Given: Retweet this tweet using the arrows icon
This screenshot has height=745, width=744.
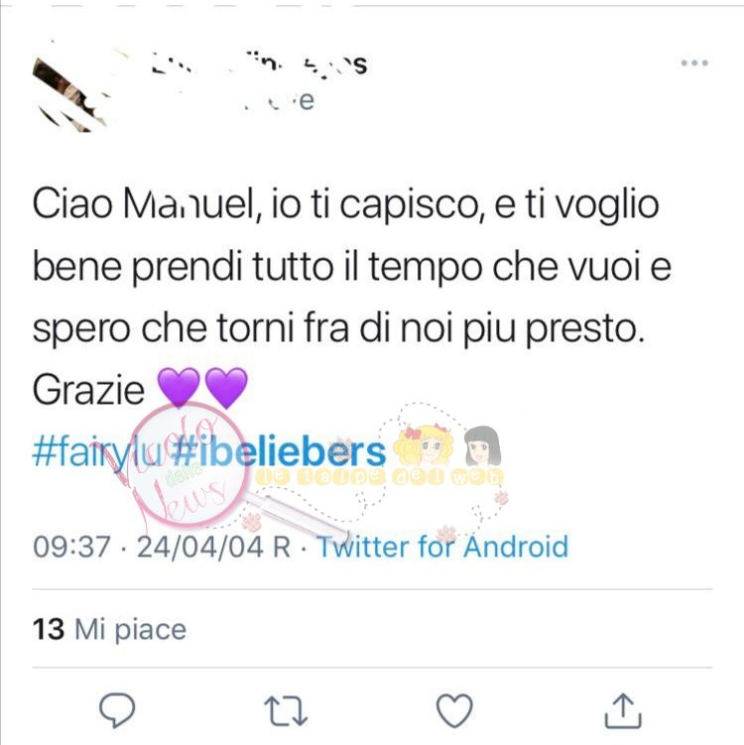Looking at the screenshot, I should click(x=286, y=711).
